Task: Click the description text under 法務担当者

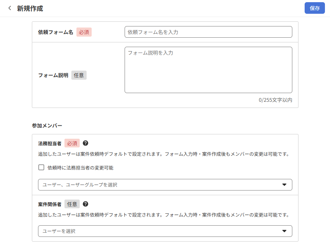Action: point(164,154)
